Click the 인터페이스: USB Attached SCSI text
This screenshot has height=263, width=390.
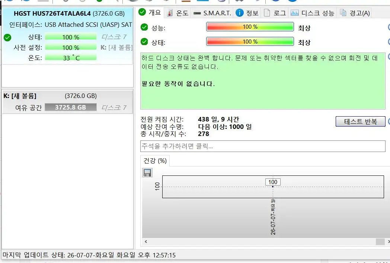[x=70, y=25]
